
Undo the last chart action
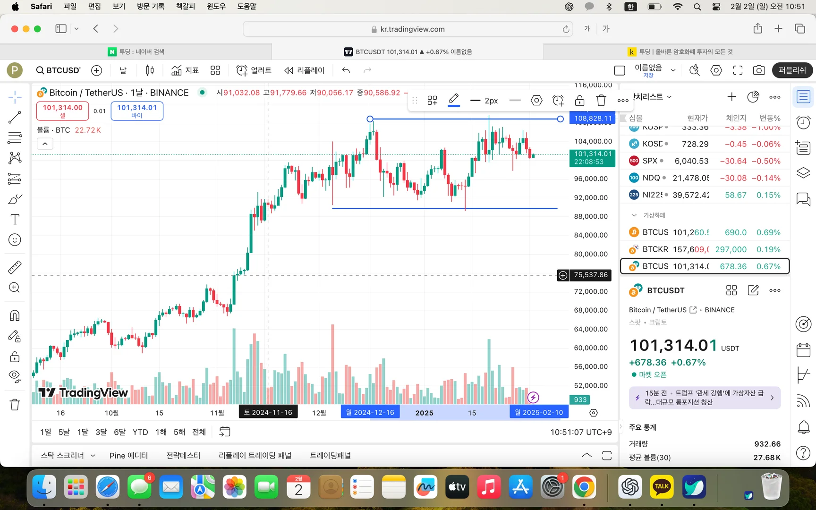(346, 70)
